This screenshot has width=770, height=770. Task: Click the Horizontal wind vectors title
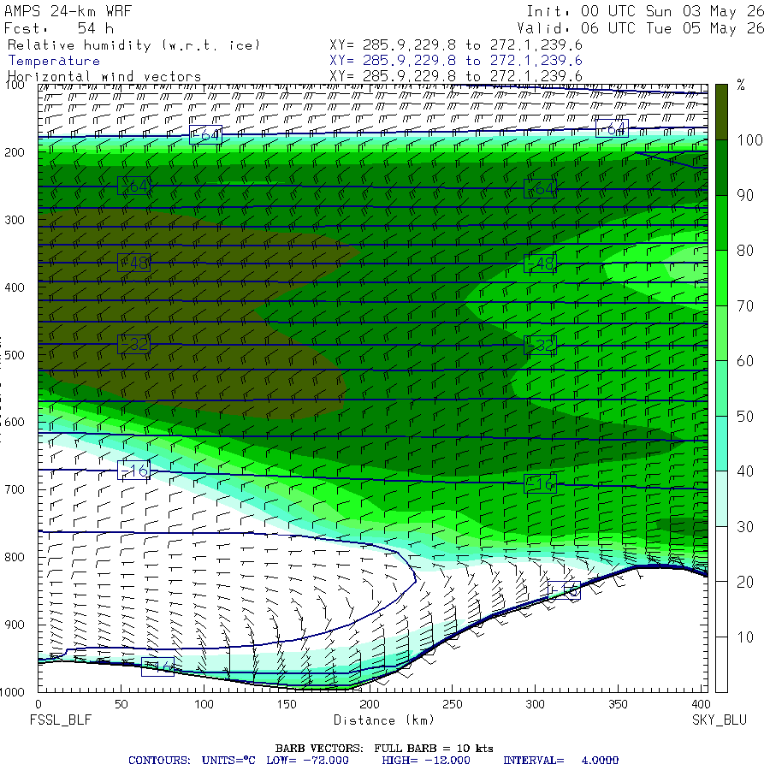[x=104, y=77]
